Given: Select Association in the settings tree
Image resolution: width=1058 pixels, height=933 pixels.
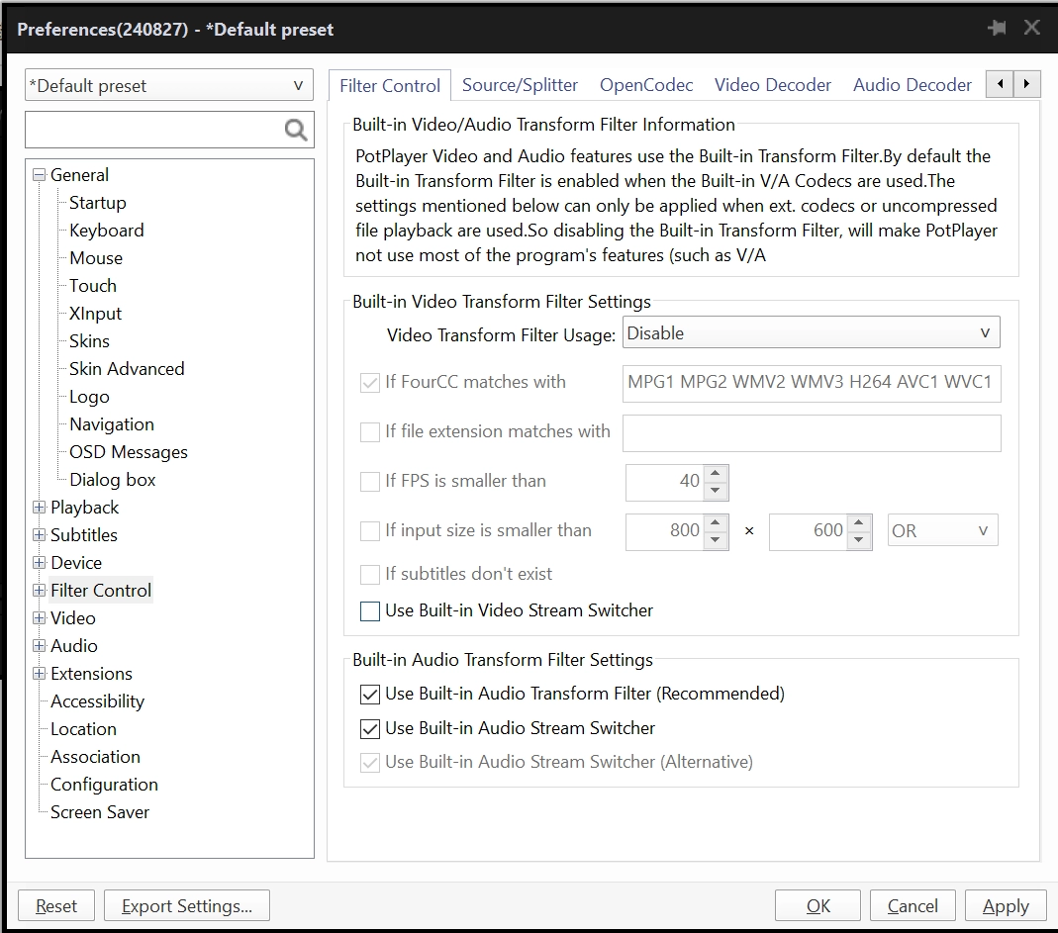Looking at the screenshot, I should pos(95,756).
